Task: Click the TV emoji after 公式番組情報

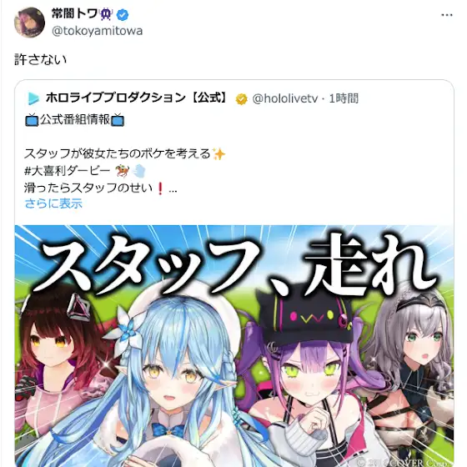Action: 118,120
